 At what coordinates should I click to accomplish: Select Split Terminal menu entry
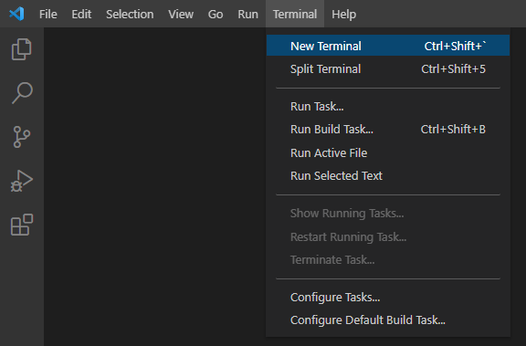click(388, 68)
